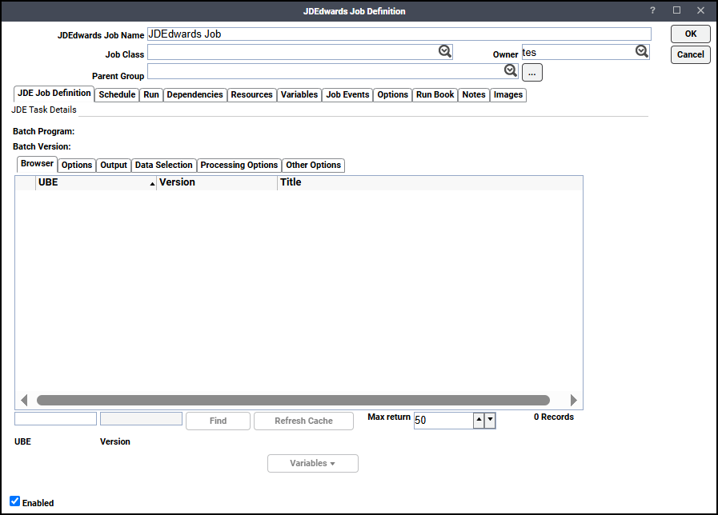Click the Version search input field

[141, 418]
